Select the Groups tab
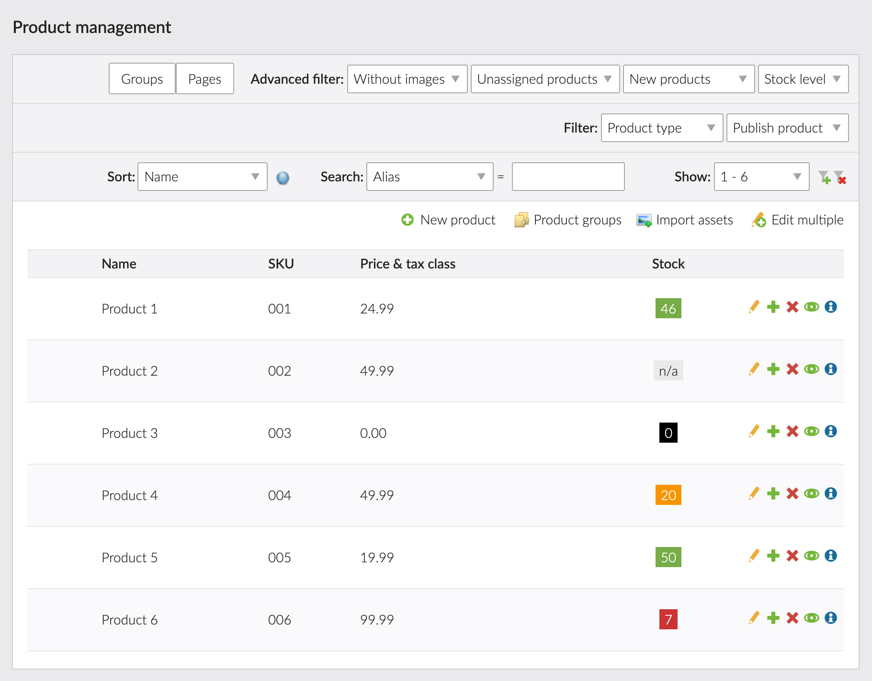The height and width of the screenshot is (681, 872). pos(142,78)
